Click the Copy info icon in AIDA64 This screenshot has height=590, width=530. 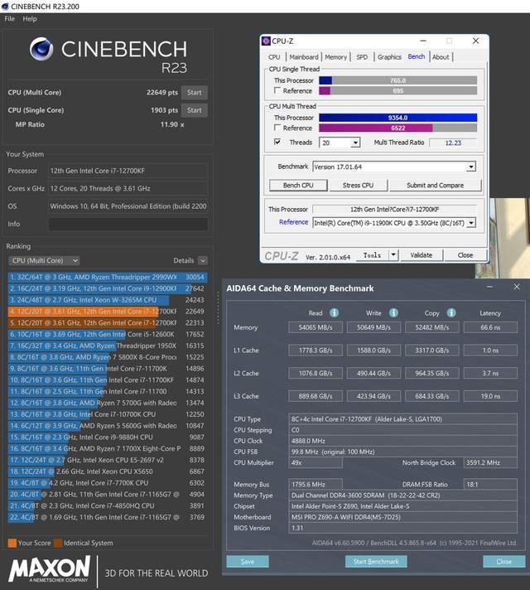[451, 312]
